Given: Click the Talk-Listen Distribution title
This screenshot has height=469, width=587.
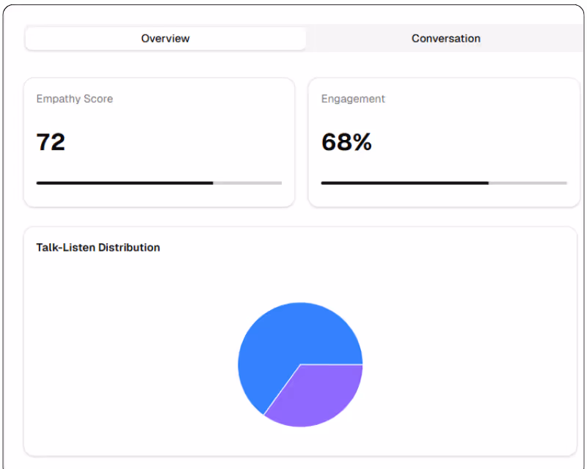Looking at the screenshot, I should (98, 248).
